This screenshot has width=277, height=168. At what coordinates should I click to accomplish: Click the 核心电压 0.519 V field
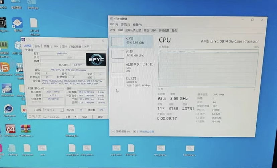click(77, 65)
